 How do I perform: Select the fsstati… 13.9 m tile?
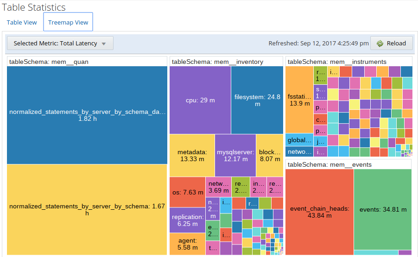point(299,100)
